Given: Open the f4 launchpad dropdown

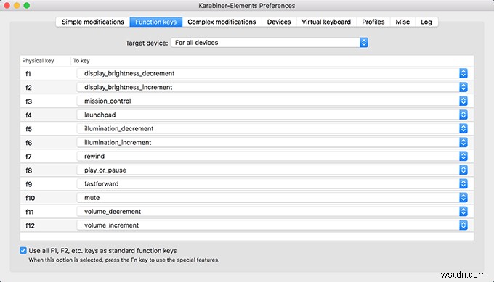Looking at the screenshot, I should click(x=272, y=115).
